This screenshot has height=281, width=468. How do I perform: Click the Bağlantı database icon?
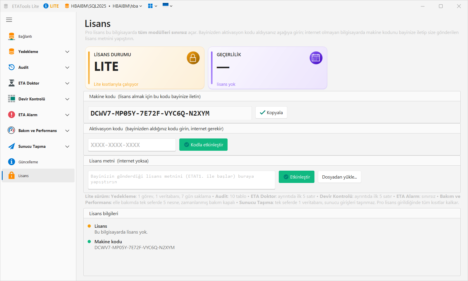[x=11, y=36]
